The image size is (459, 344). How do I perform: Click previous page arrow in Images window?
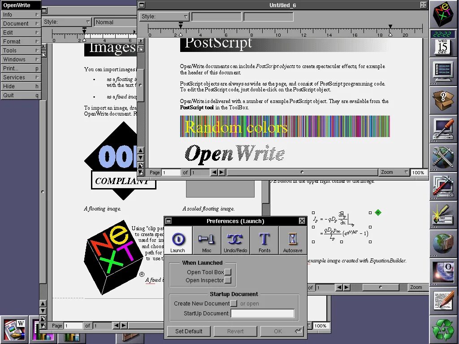(x=117, y=325)
